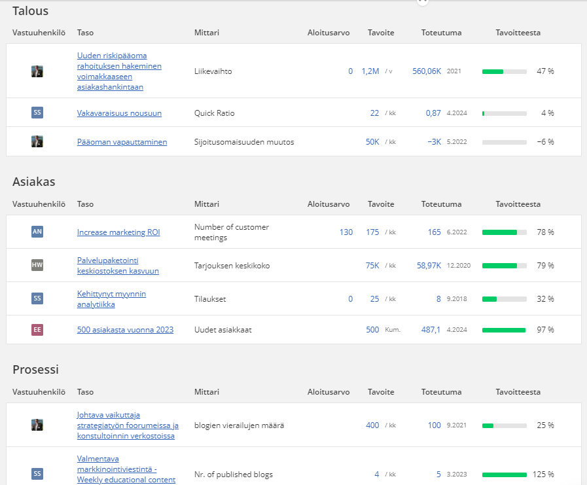Open the Palvelupaketointi keskiostoksen kasvuun link
587x485 pixels.
pos(118,266)
